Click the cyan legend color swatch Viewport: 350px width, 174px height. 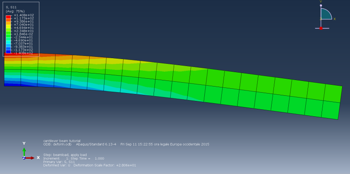pyautogui.click(x=8, y=42)
